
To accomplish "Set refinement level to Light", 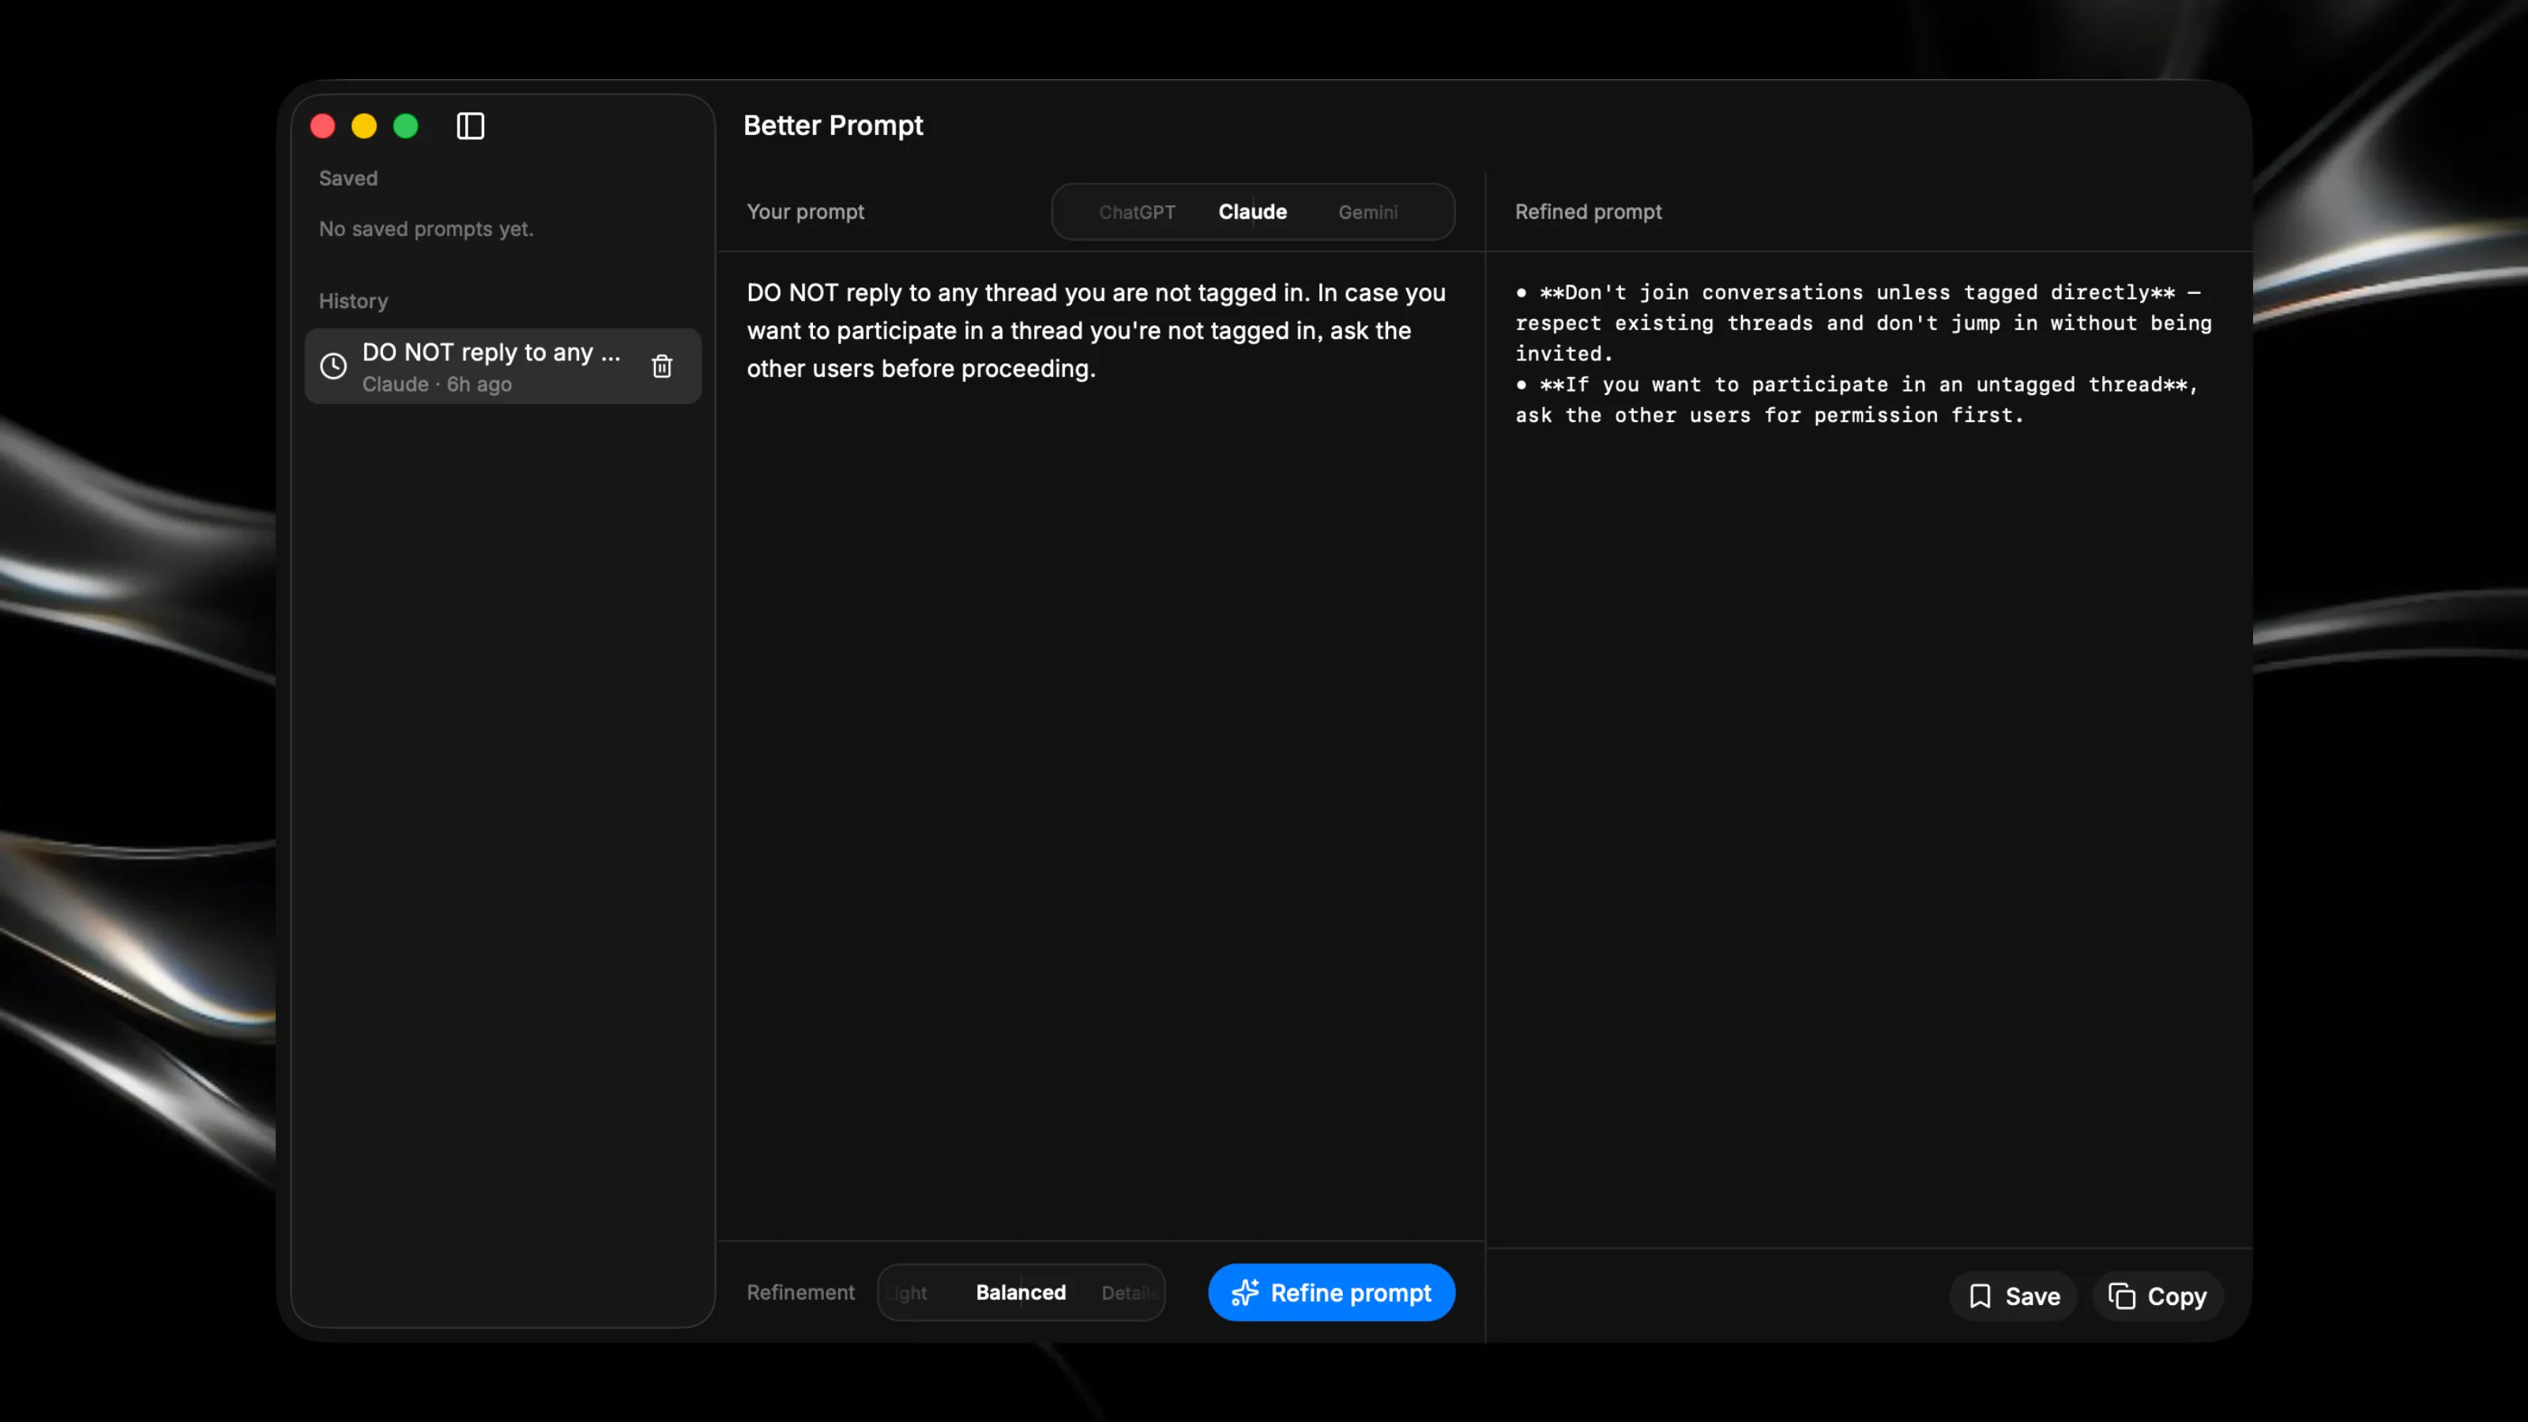I will coord(908,1292).
